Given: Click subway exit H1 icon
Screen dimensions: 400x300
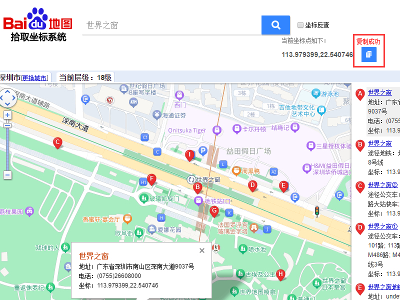Looking at the screenshot, I should [143, 182].
